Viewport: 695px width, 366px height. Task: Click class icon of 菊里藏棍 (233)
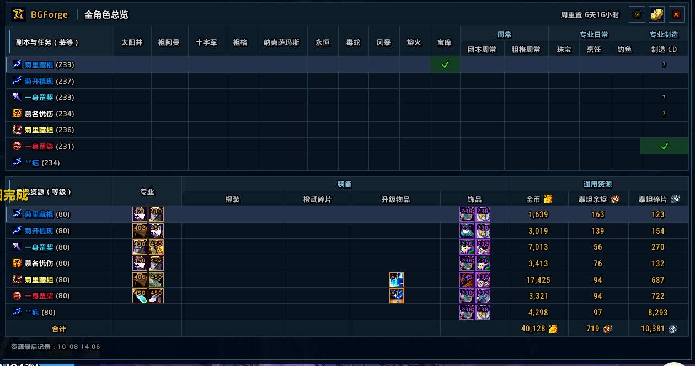[17, 64]
